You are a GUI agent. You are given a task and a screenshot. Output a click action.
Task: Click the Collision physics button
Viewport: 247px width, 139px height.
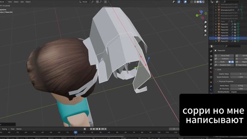pyautogui.click(x=224, y=59)
